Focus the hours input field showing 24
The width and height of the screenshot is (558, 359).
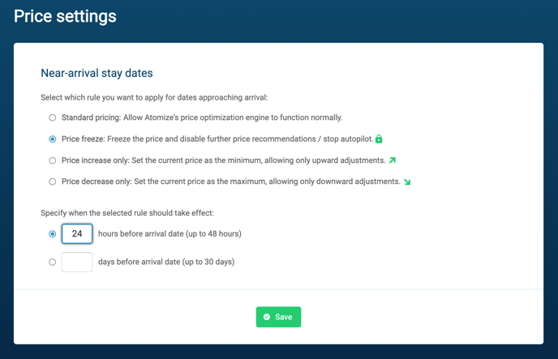pyautogui.click(x=77, y=233)
